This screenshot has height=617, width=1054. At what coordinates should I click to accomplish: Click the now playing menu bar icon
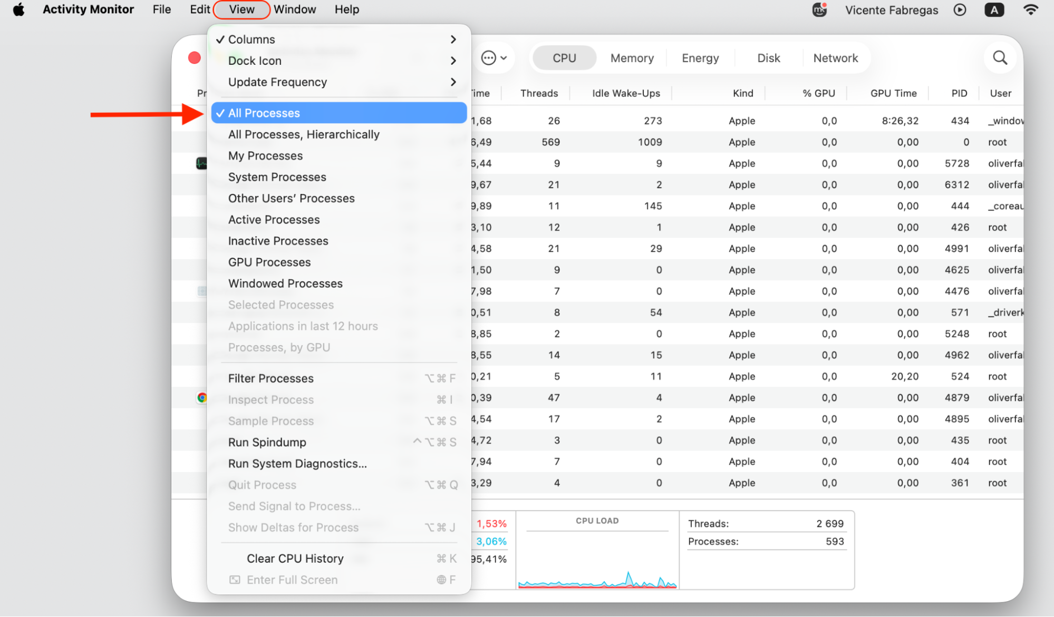[x=960, y=9]
